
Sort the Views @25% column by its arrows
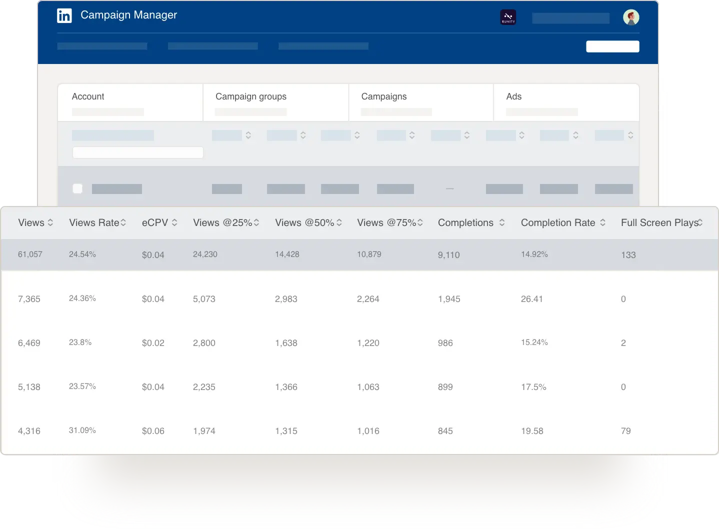[x=256, y=222]
